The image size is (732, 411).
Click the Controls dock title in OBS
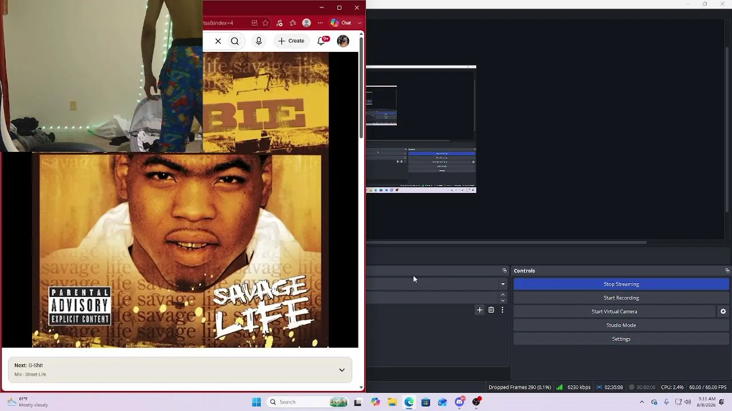[x=524, y=271]
